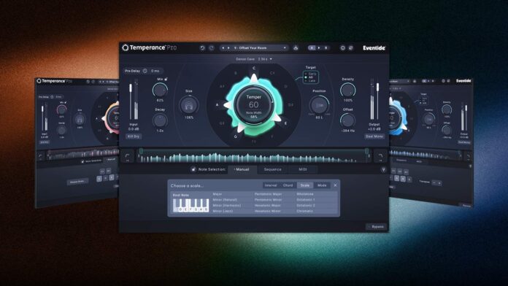The image size is (508, 286).
Task: Toggle the Mix lock icon
Action: [166, 79]
